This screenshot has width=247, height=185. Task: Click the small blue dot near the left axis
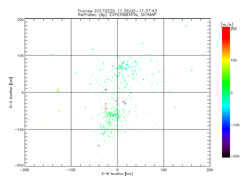point(30,88)
